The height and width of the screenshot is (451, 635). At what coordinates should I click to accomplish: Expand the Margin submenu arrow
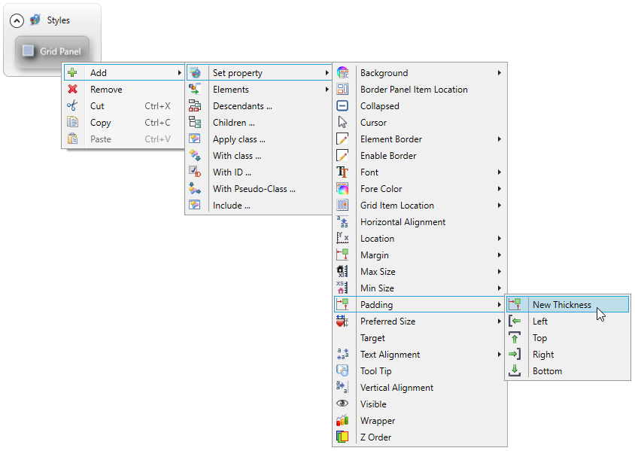pyautogui.click(x=499, y=255)
